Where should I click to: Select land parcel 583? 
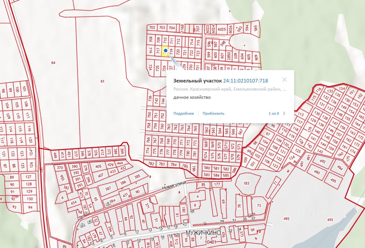[207, 175]
